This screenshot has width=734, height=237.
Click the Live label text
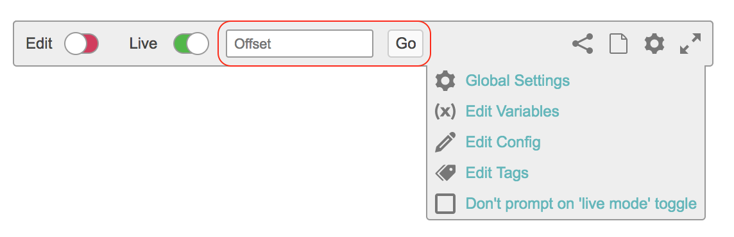(143, 44)
